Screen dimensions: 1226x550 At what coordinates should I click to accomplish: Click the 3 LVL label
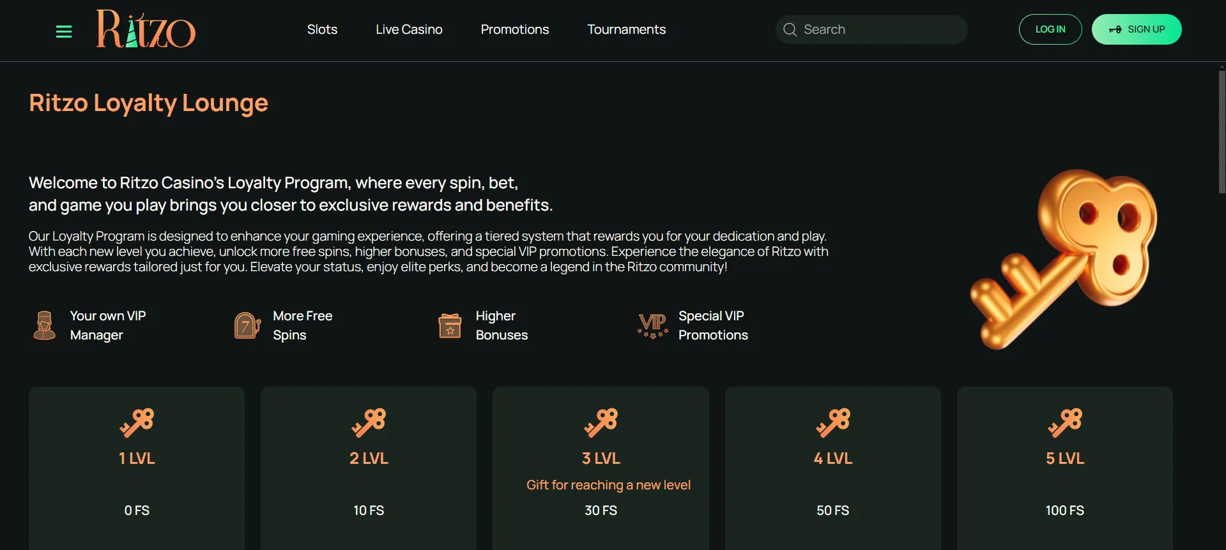(x=601, y=458)
